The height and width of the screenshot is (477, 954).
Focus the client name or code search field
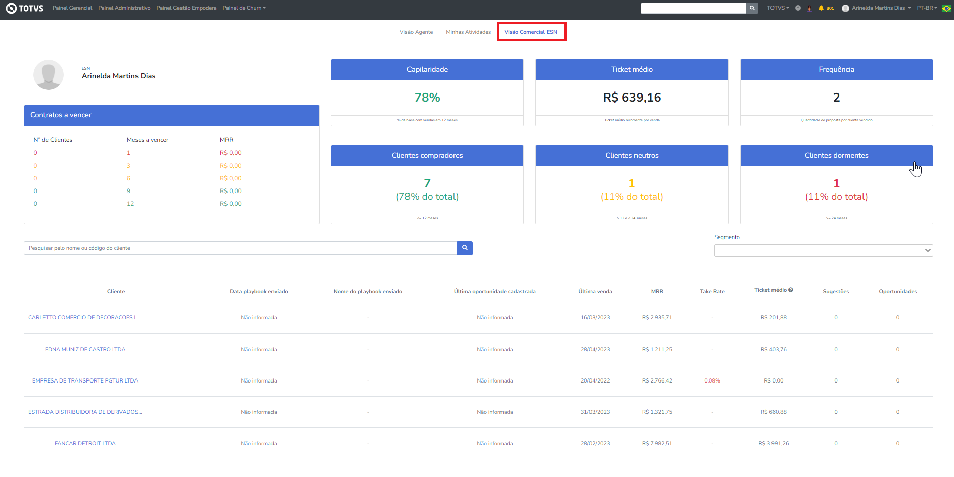[x=240, y=248]
